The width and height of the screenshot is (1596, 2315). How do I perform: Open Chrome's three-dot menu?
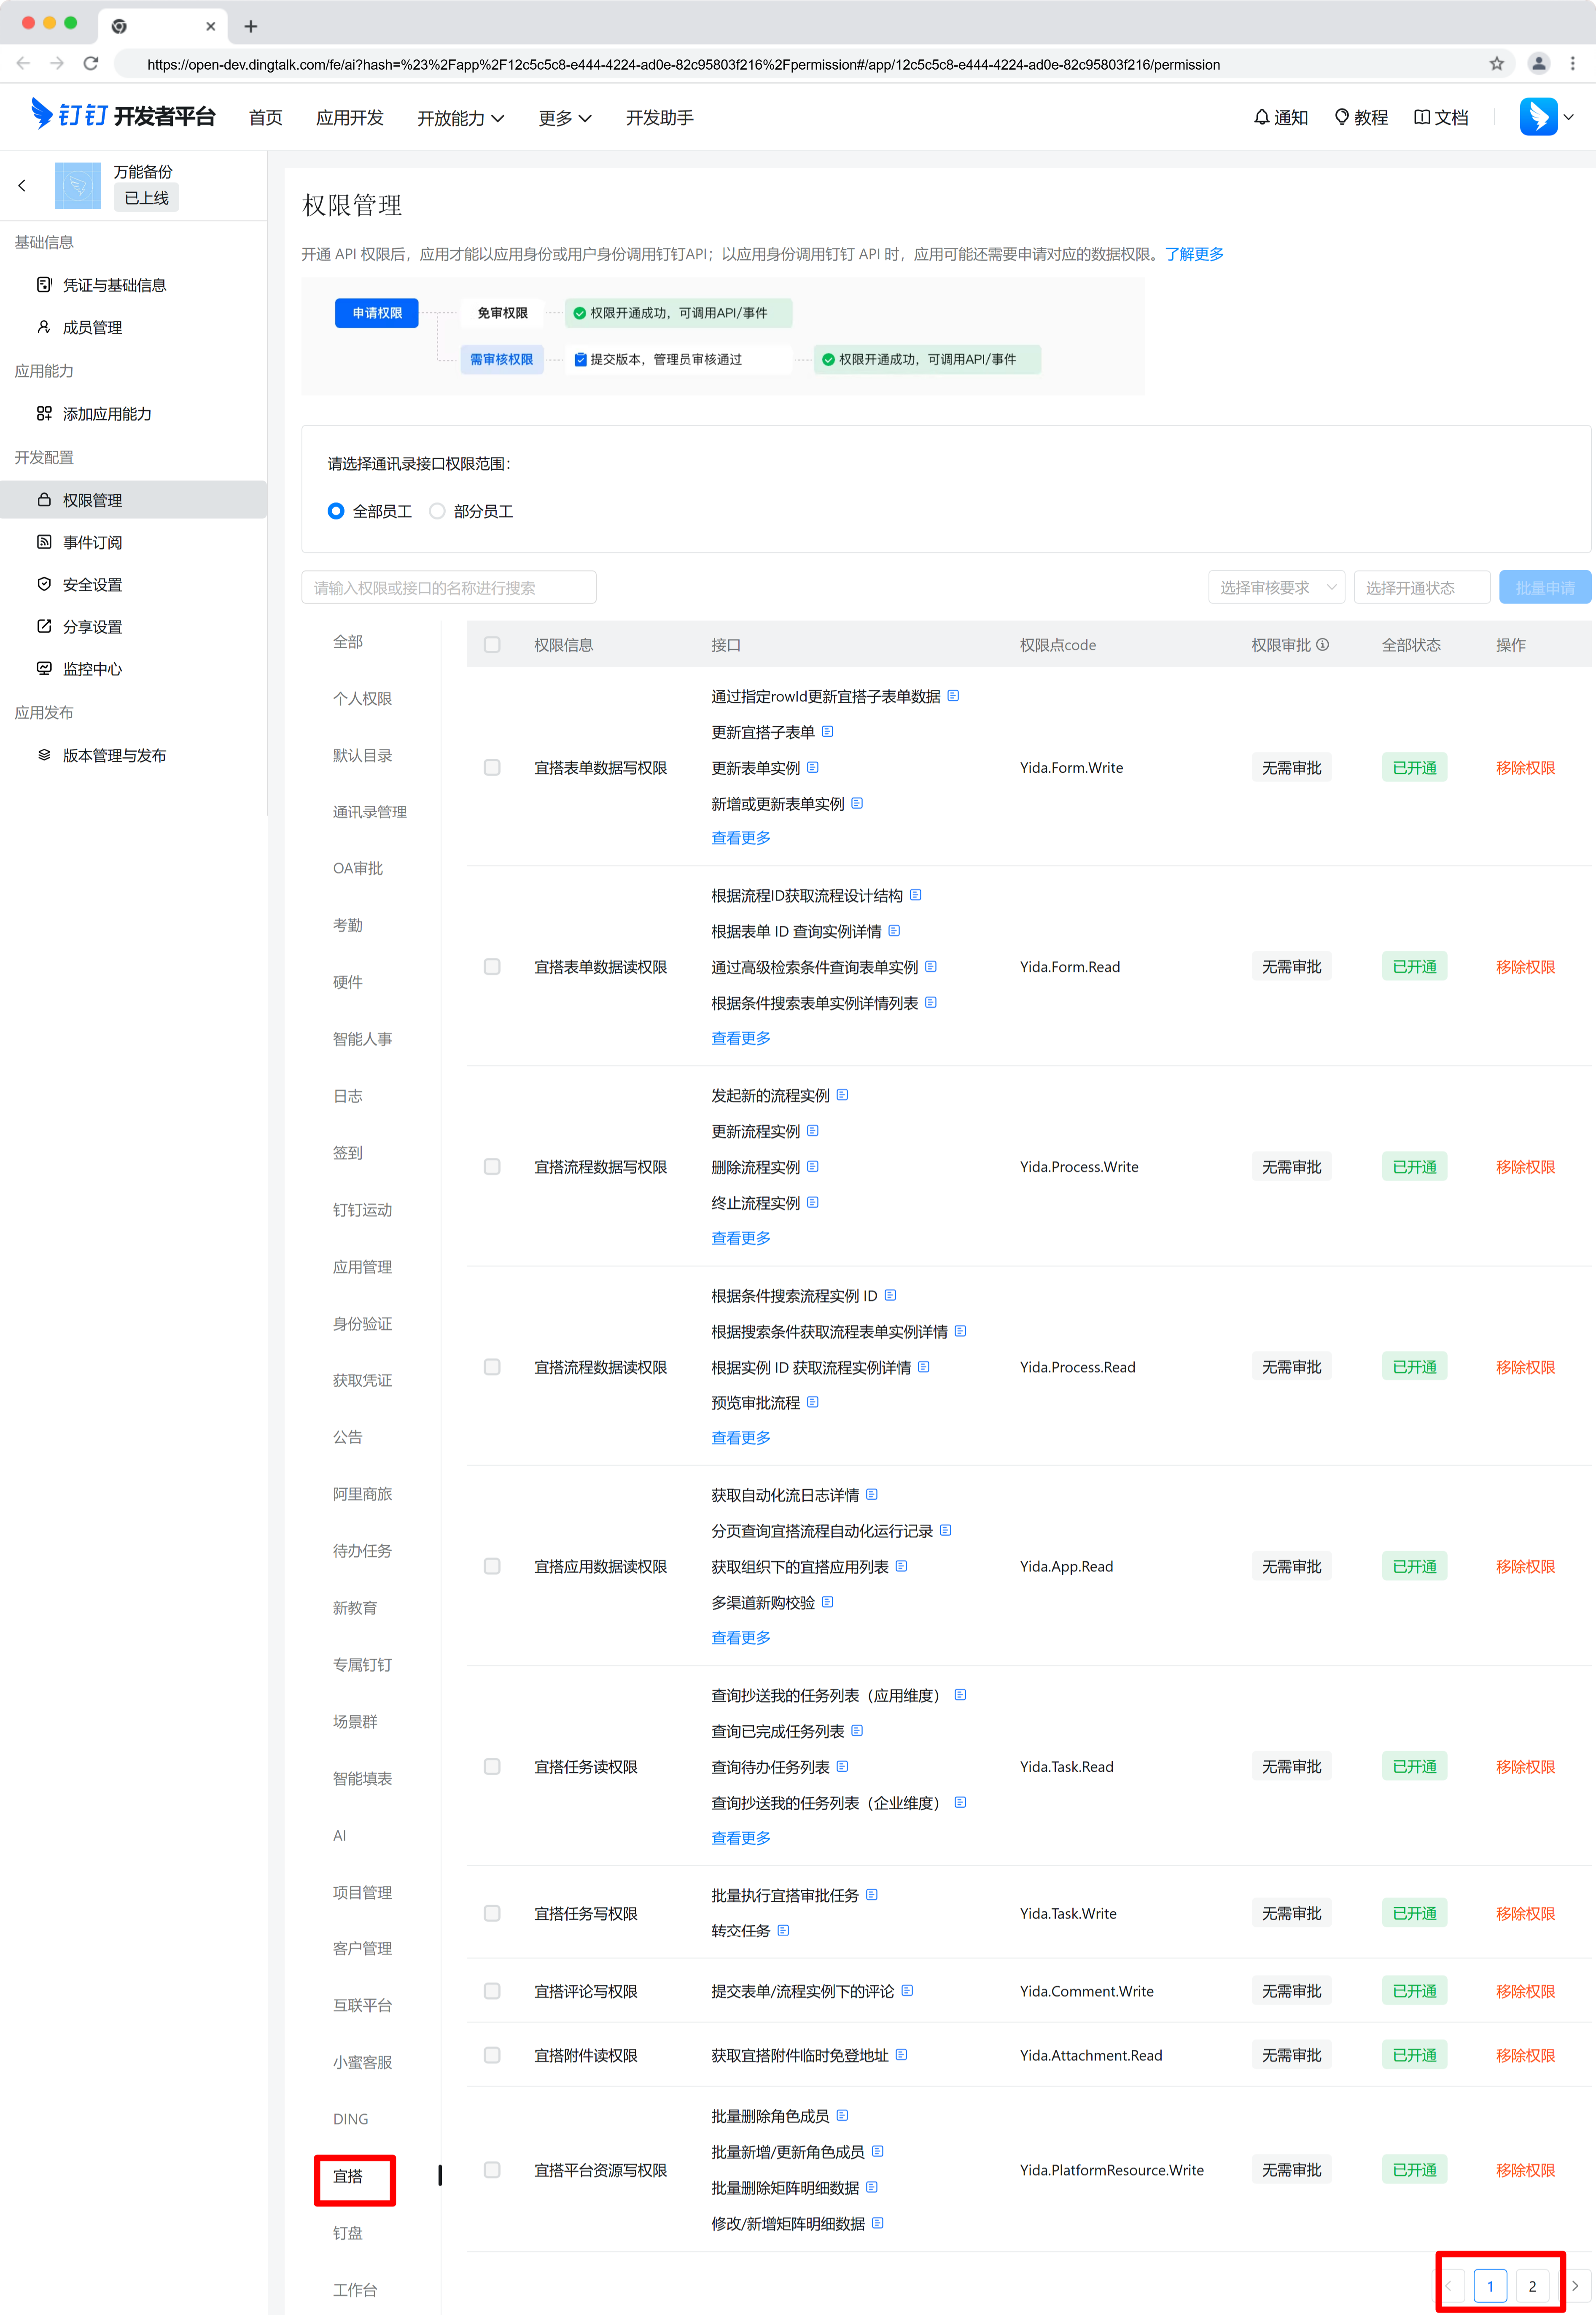(1573, 64)
